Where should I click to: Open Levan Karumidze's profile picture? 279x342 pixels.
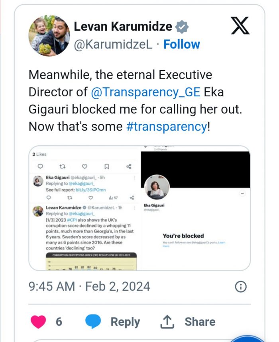coord(49,36)
